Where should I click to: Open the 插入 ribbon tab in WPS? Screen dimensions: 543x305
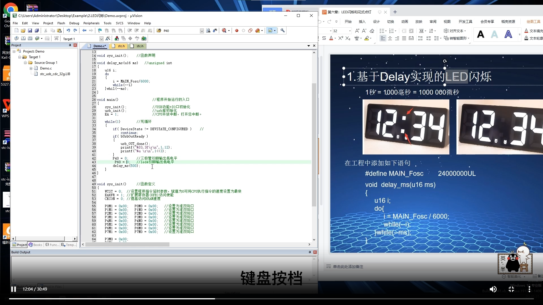tap(362, 22)
